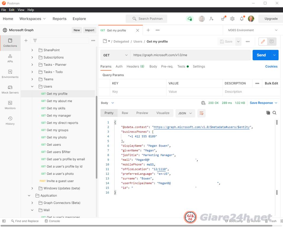The width and height of the screenshot is (283, 227).
Task: Click the request URL input field
Action: (191, 55)
